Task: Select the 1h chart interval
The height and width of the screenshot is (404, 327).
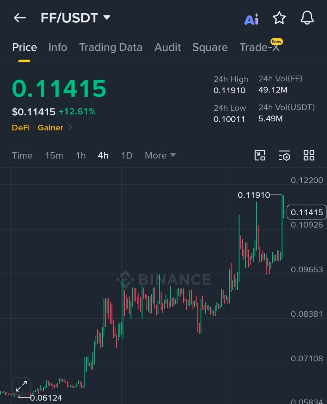Action: (81, 155)
